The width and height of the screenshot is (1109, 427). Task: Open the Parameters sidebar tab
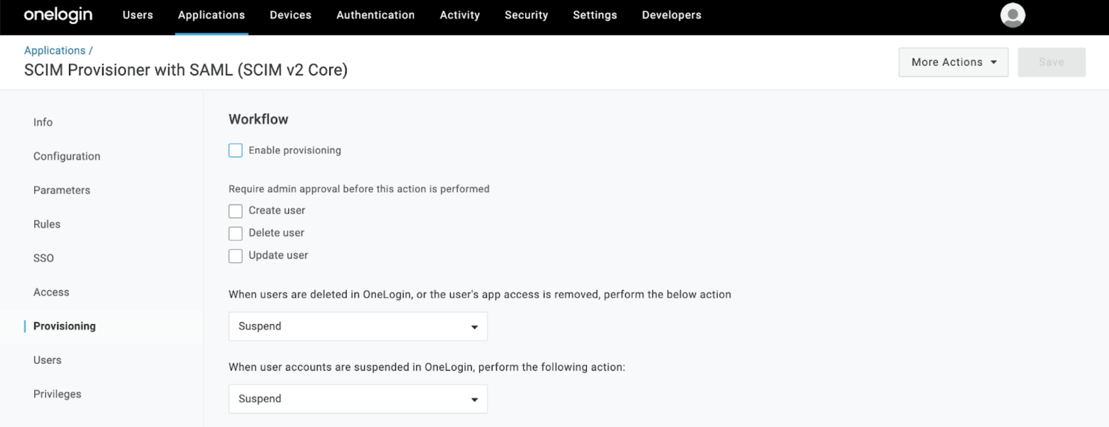point(62,190)
